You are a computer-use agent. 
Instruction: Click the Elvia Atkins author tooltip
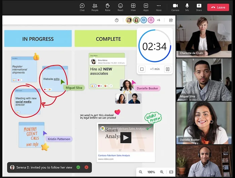(108, 61)
